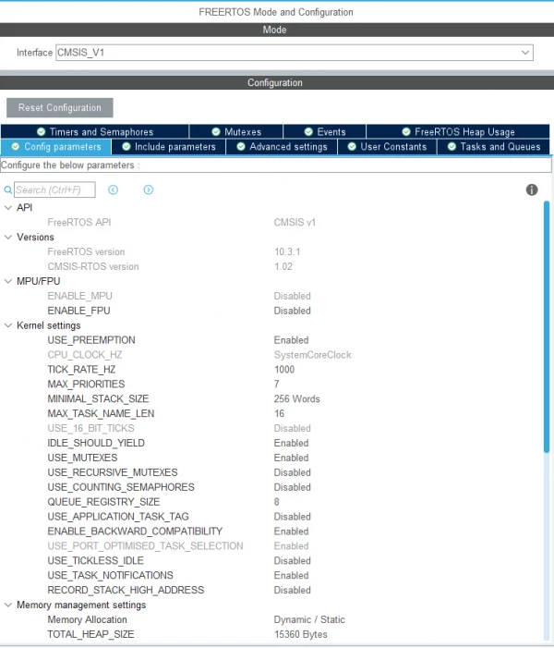Select the USE_PREEMPTION parameter
The height and width of the screenshot is (648, 554).
pyautogui.click(x=91, y=340)
